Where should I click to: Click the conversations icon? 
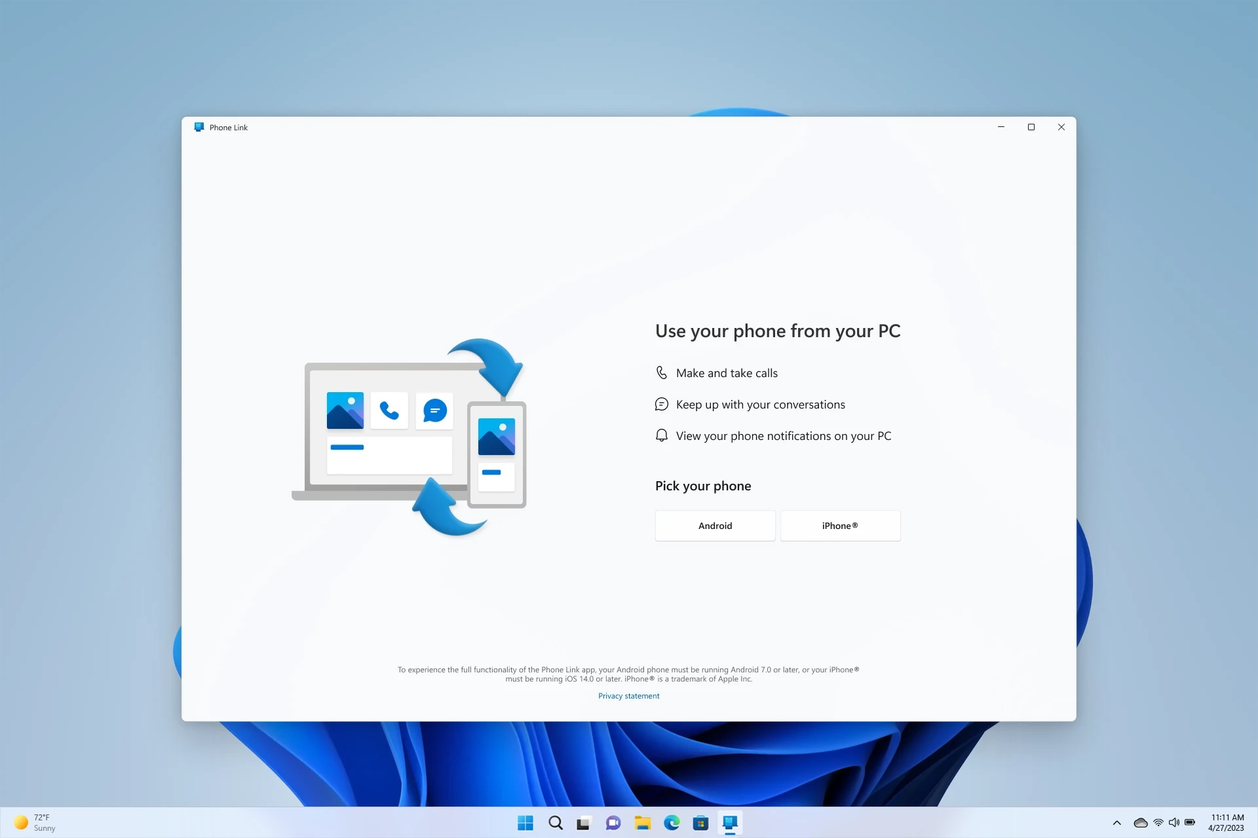[x=662, y=404]
